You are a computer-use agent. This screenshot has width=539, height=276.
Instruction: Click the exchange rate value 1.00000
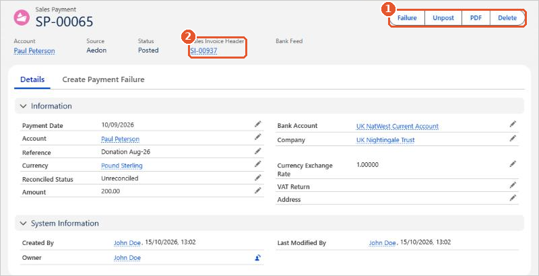367,165
